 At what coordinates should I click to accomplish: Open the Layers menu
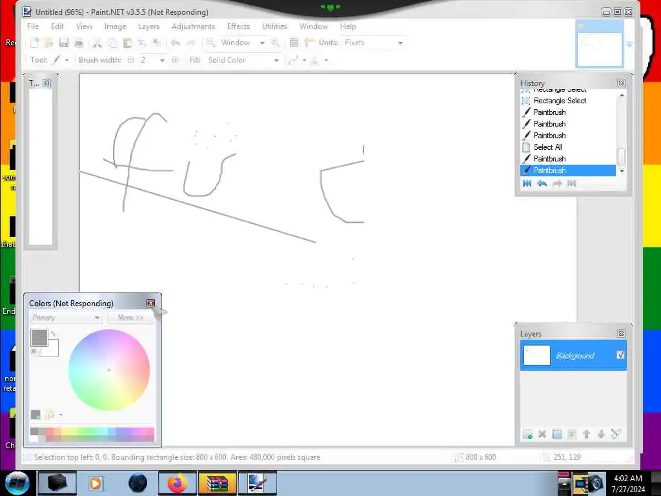coord(149,26)
